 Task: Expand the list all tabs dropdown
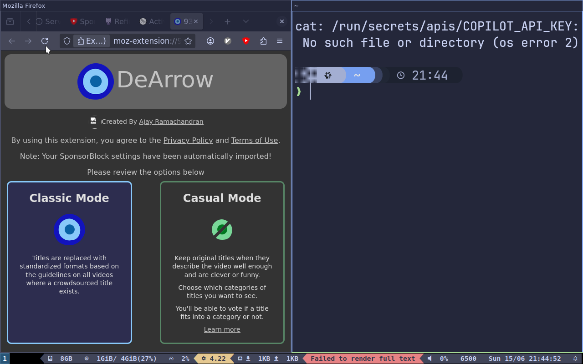[246, 21]
